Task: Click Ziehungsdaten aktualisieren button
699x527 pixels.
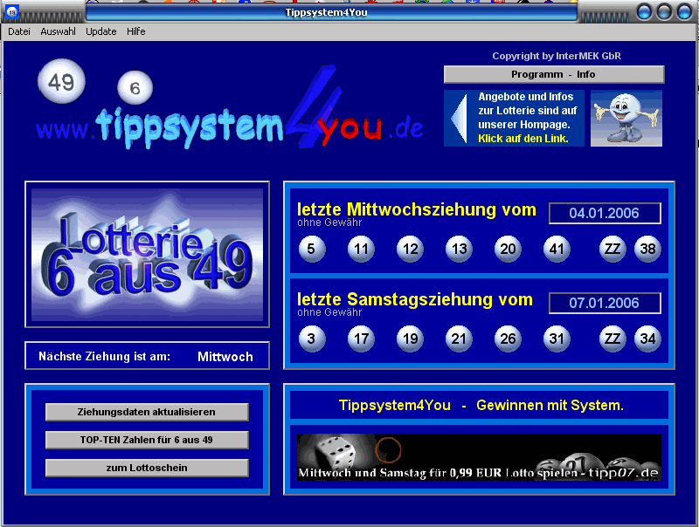Action: click(x=147, y=412)
